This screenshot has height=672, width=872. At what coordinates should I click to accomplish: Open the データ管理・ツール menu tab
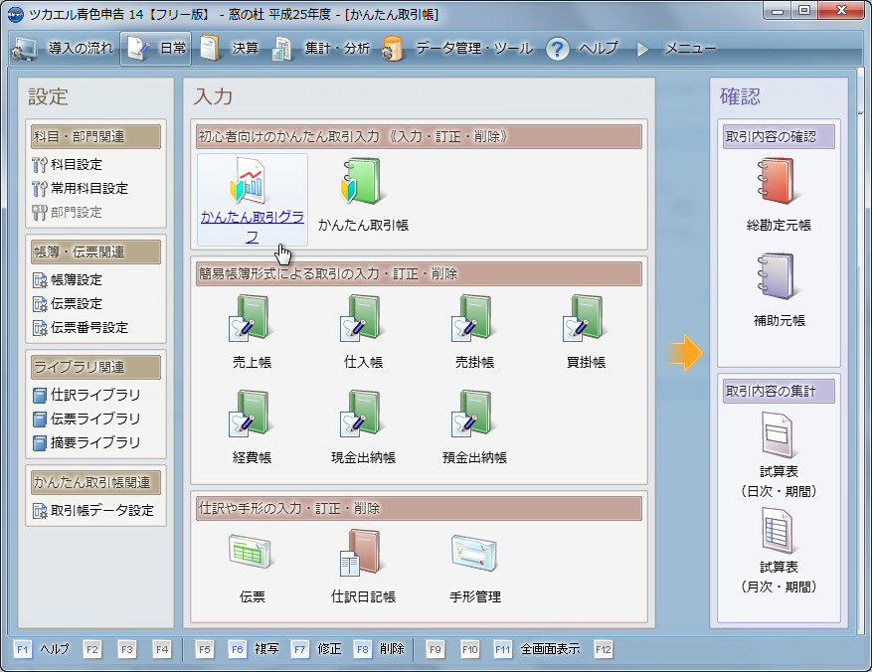[457, 49]
